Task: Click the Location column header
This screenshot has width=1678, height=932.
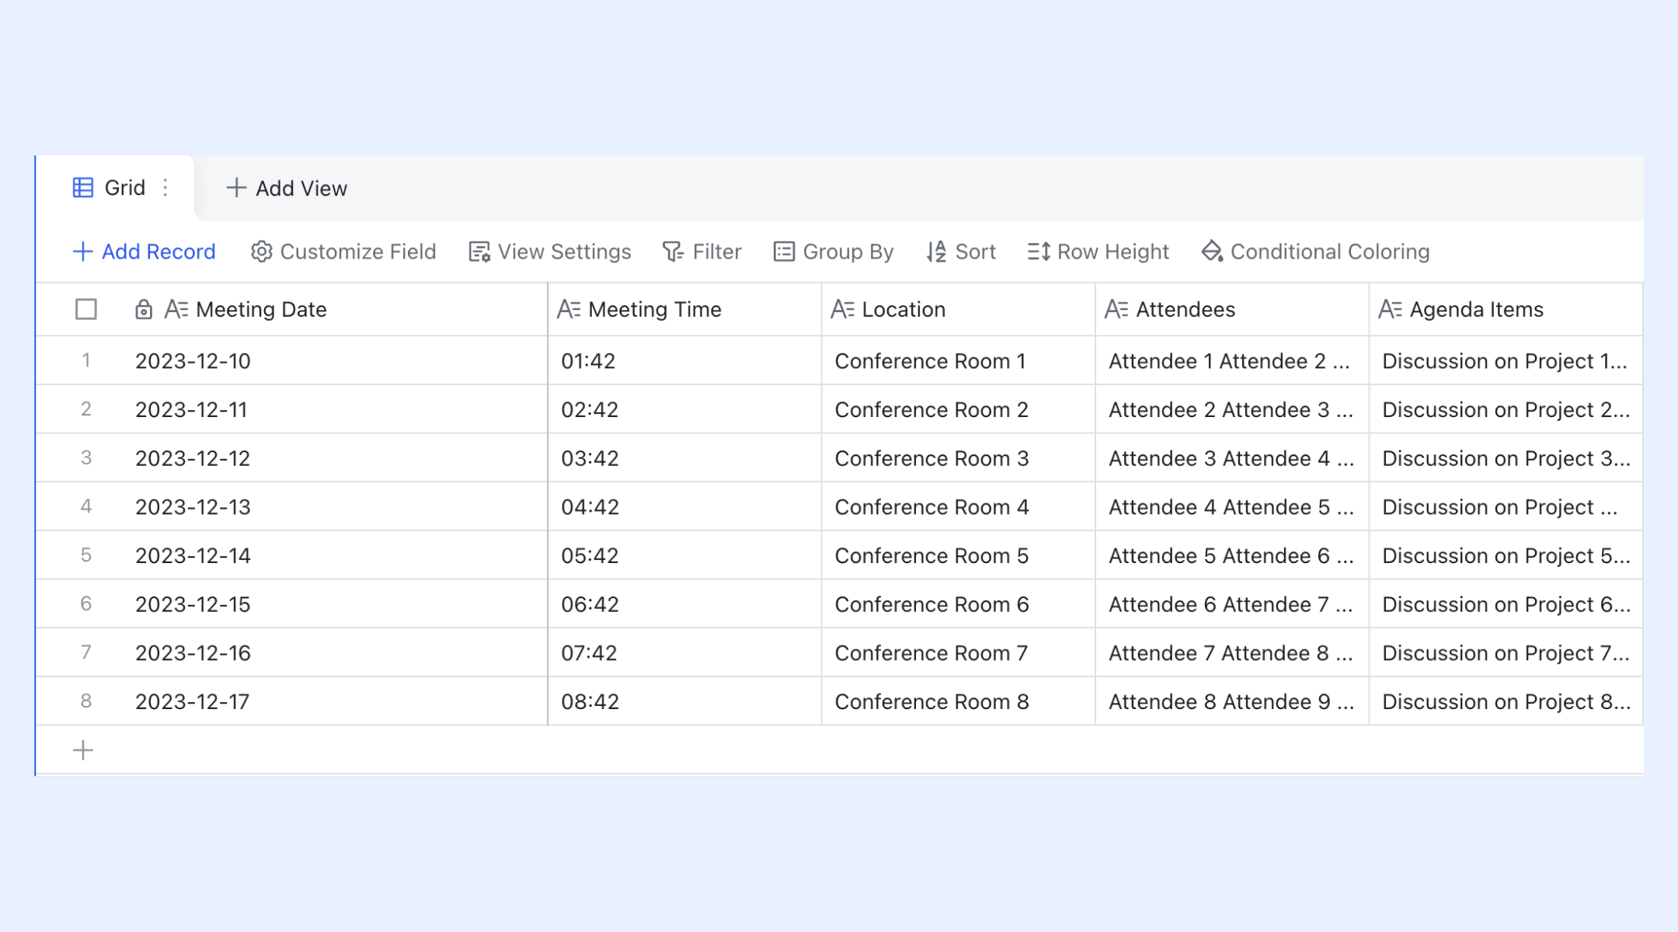Action: click(x=959, y=310)
